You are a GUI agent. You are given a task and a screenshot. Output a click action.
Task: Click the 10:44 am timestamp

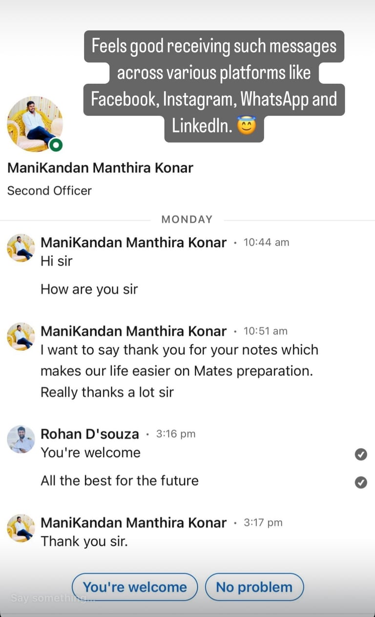click(266, 242)
